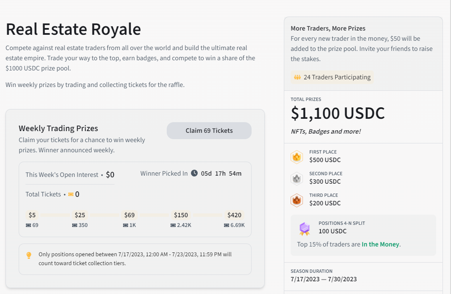Viewport: 451px width, 294px height.
Task: Select the $69 tier marker
Action: [x=129, y=215]
